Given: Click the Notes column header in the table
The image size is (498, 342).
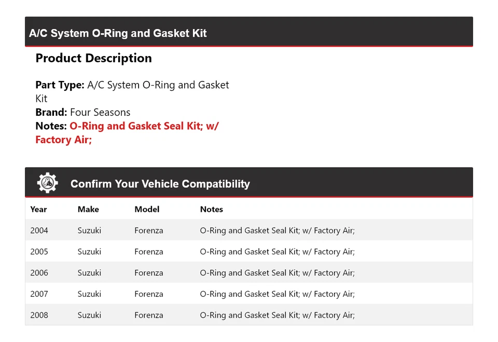Looking at the screenshot, I should pyautogui.click(x=212, y=209).
